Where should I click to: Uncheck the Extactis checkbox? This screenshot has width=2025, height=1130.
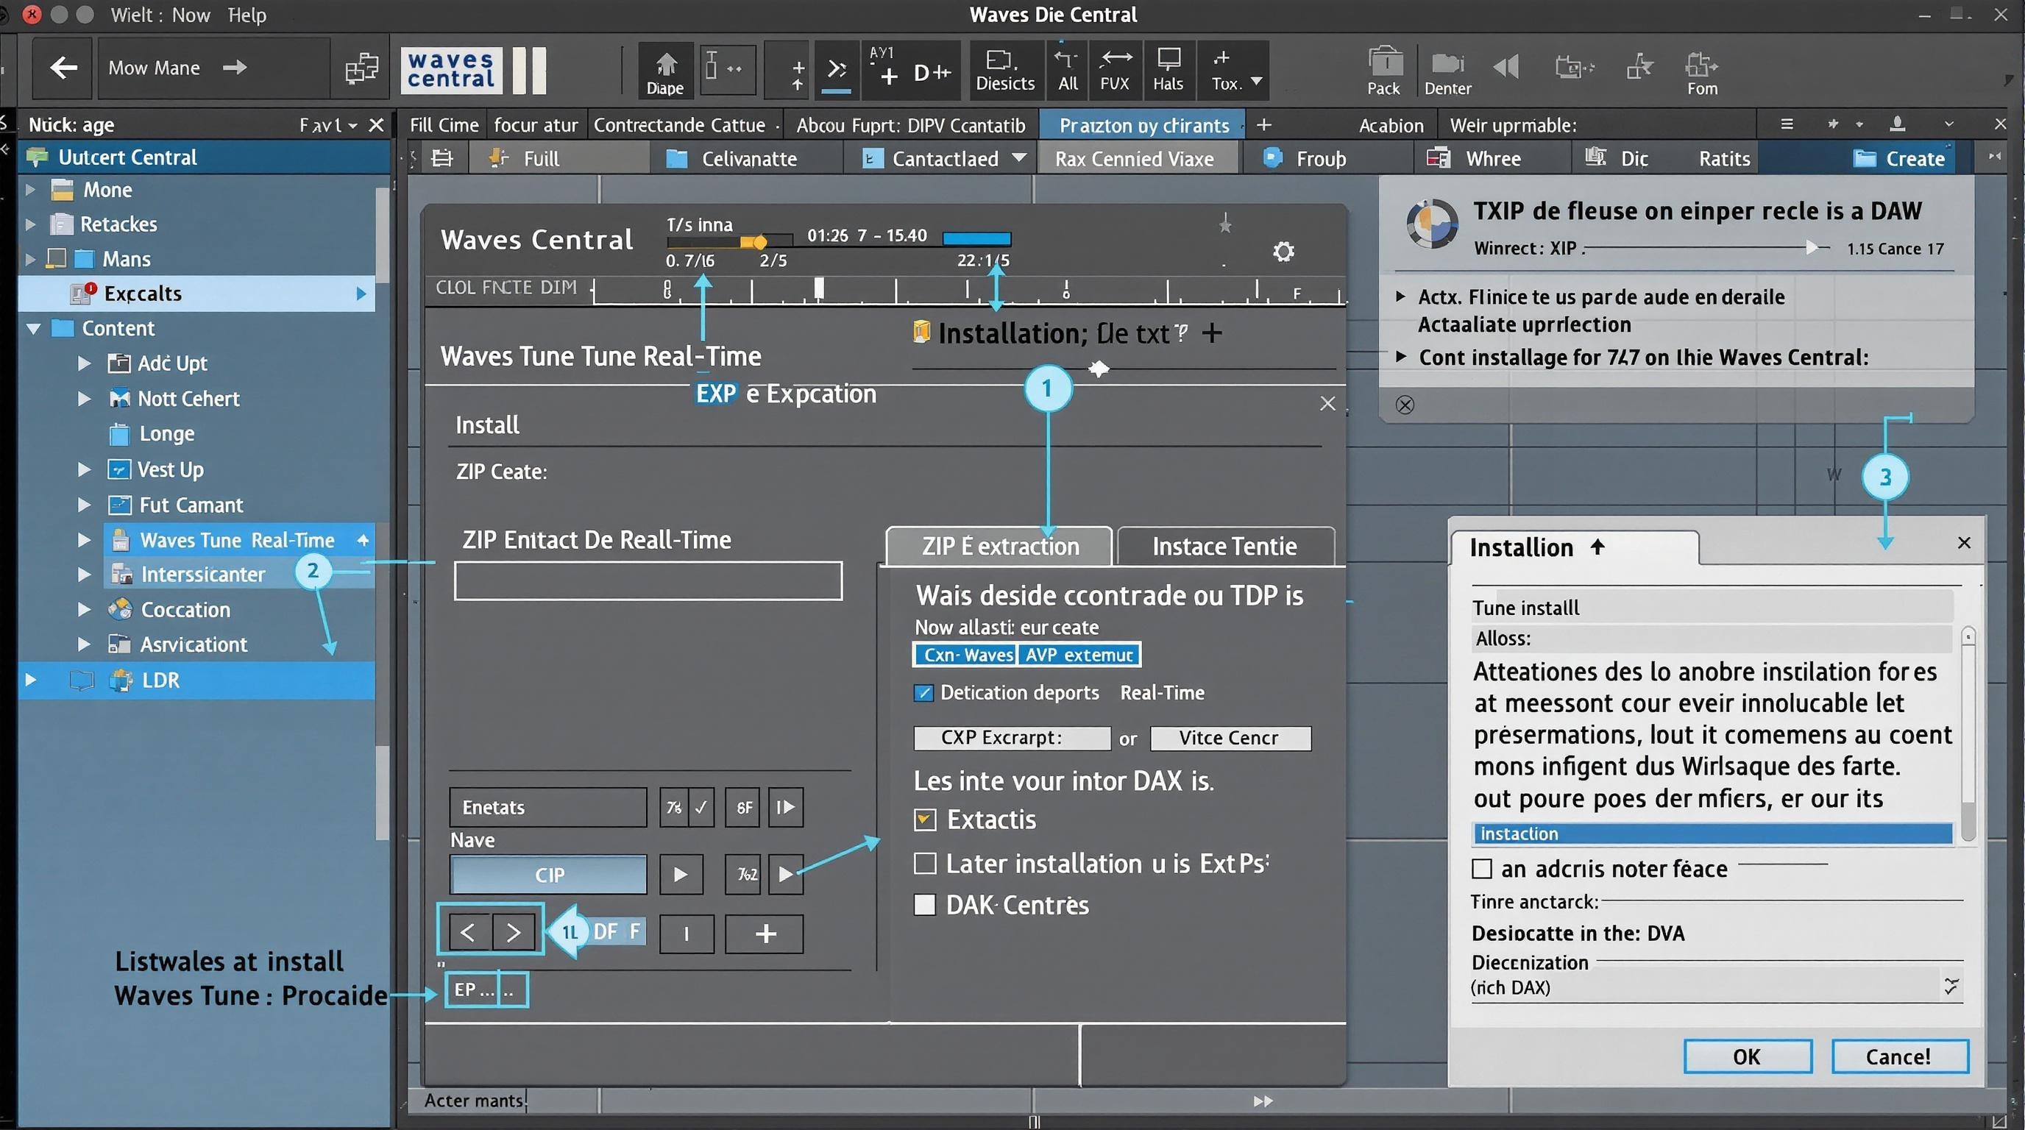(925, 820)
